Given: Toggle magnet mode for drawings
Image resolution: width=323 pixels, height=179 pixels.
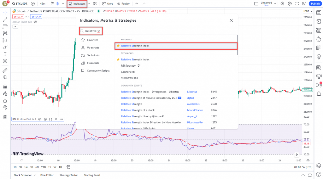Looking at the screenshot, I should click(5, 87).
